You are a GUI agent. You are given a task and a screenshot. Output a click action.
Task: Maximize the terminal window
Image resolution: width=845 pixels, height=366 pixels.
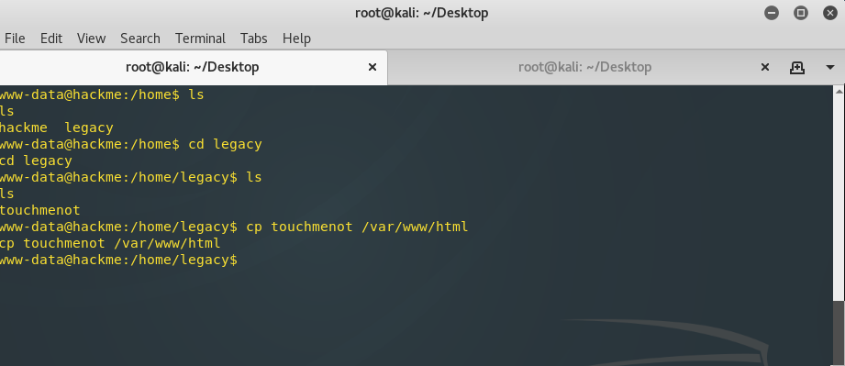click(801, 13)
